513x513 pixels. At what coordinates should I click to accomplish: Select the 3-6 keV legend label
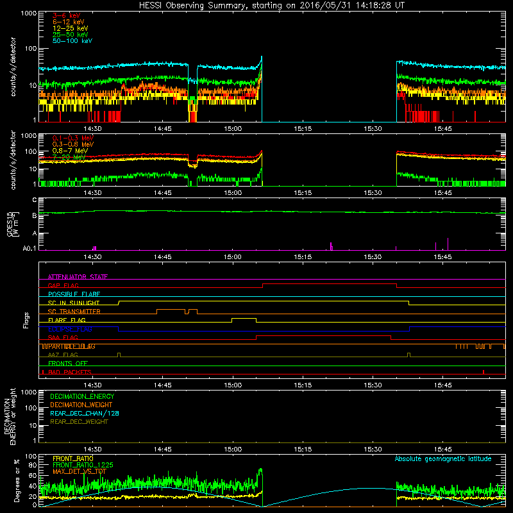(x=67, y=15)
